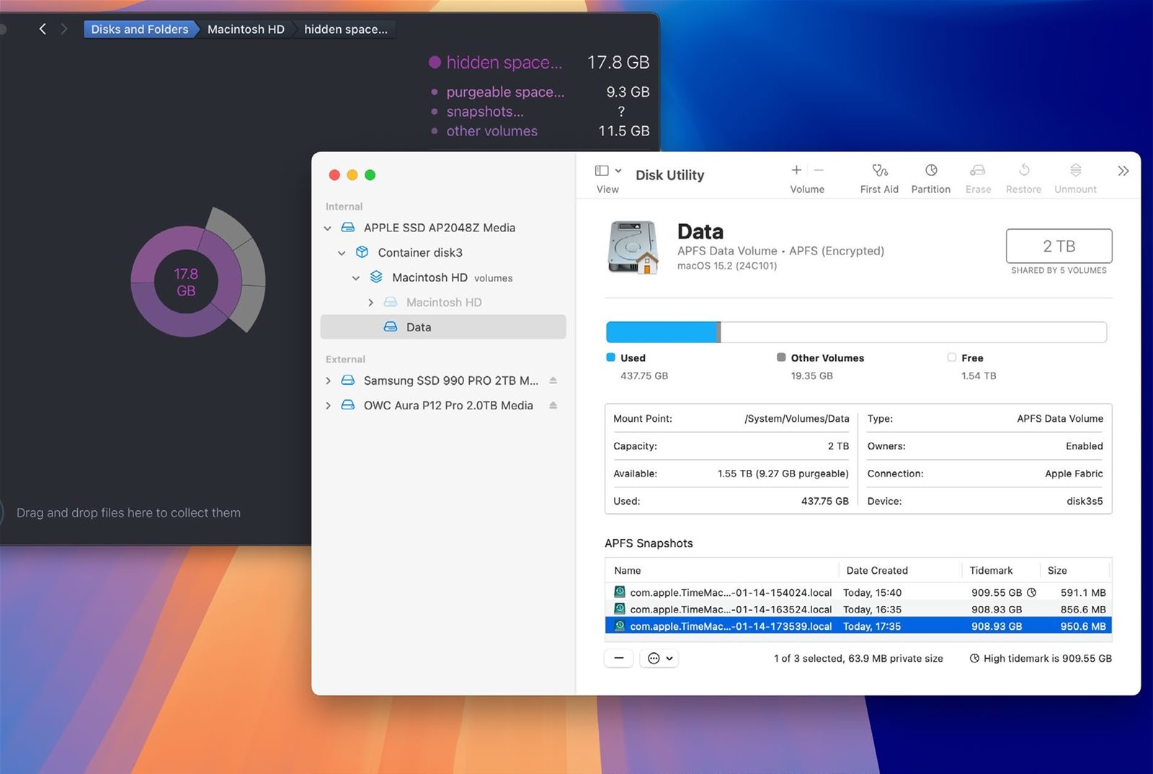Viewport: 1153px width, 774px height.
Task: Open the snapshot ellipsis action menu
Action: pyautogui.click(x=659, y=658)
